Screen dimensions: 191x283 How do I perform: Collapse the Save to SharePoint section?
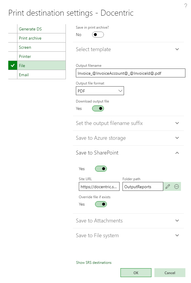177,153
